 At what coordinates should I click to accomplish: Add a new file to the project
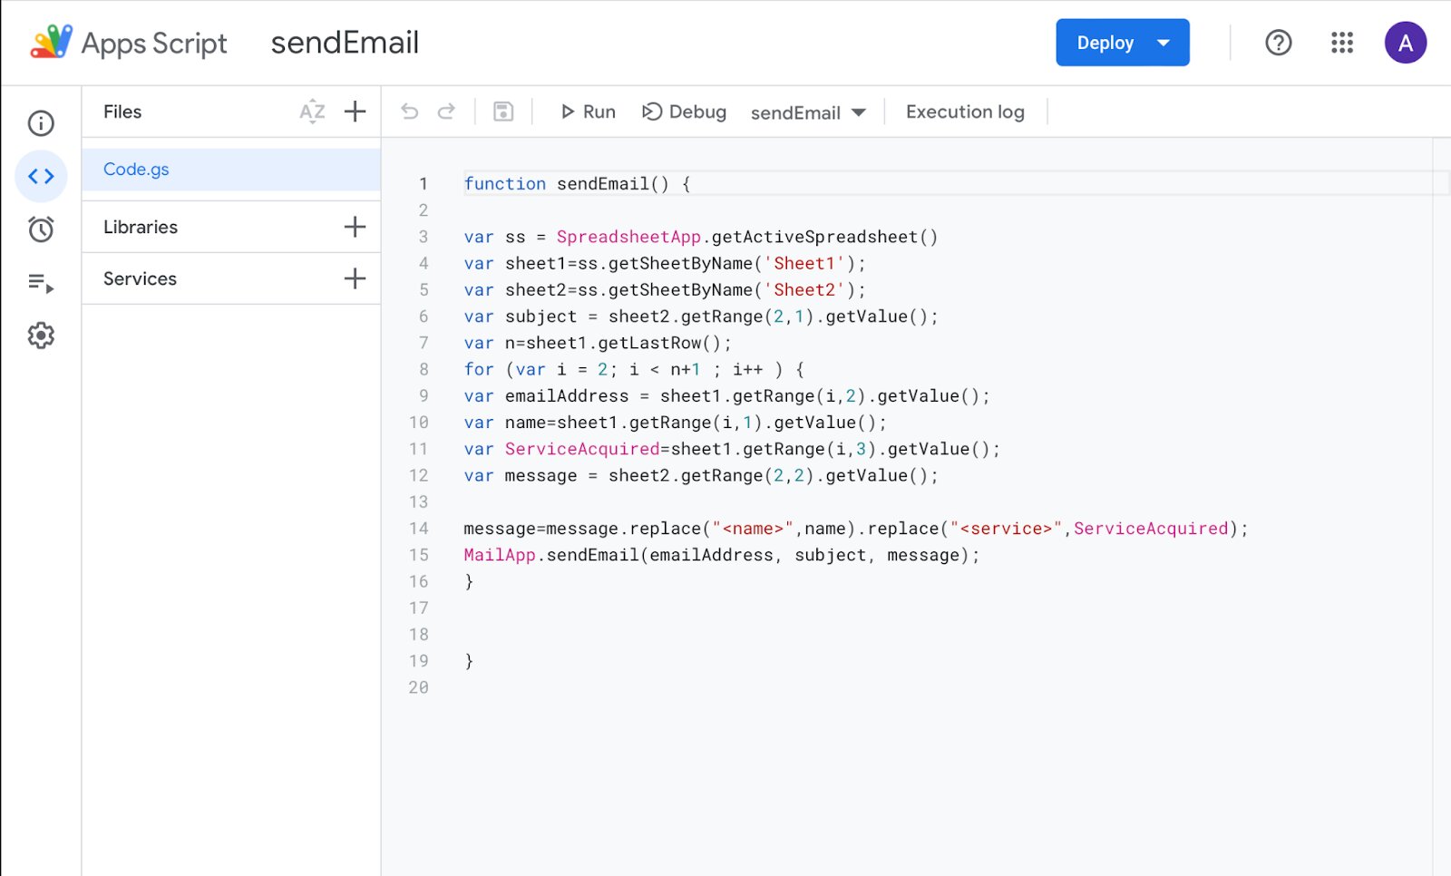click(x=355, y=112)
